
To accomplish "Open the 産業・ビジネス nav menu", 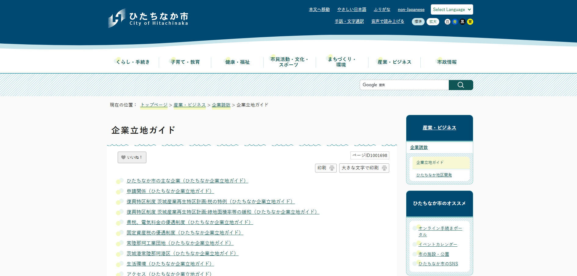I will click(x=394, y=62).
